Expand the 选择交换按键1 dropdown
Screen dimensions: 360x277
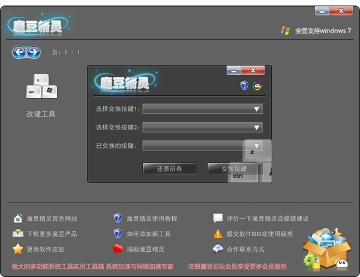203,109
